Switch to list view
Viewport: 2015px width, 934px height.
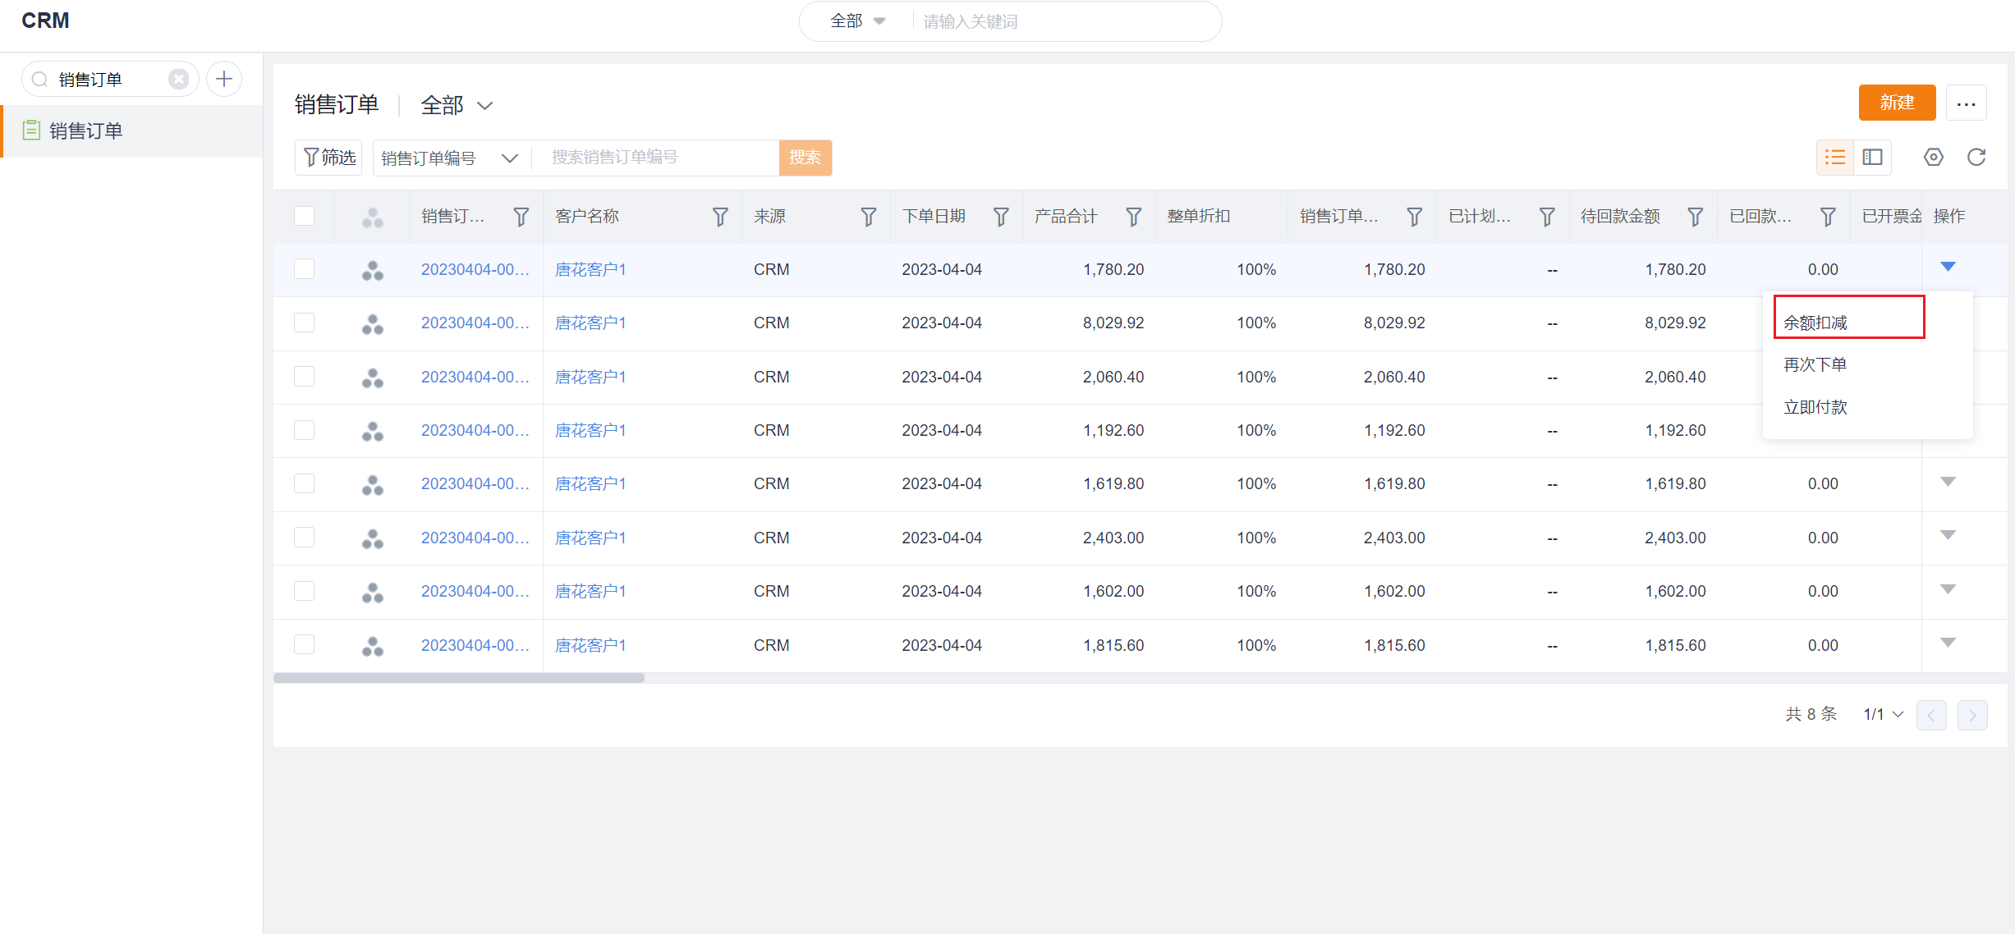(1835, 158)
